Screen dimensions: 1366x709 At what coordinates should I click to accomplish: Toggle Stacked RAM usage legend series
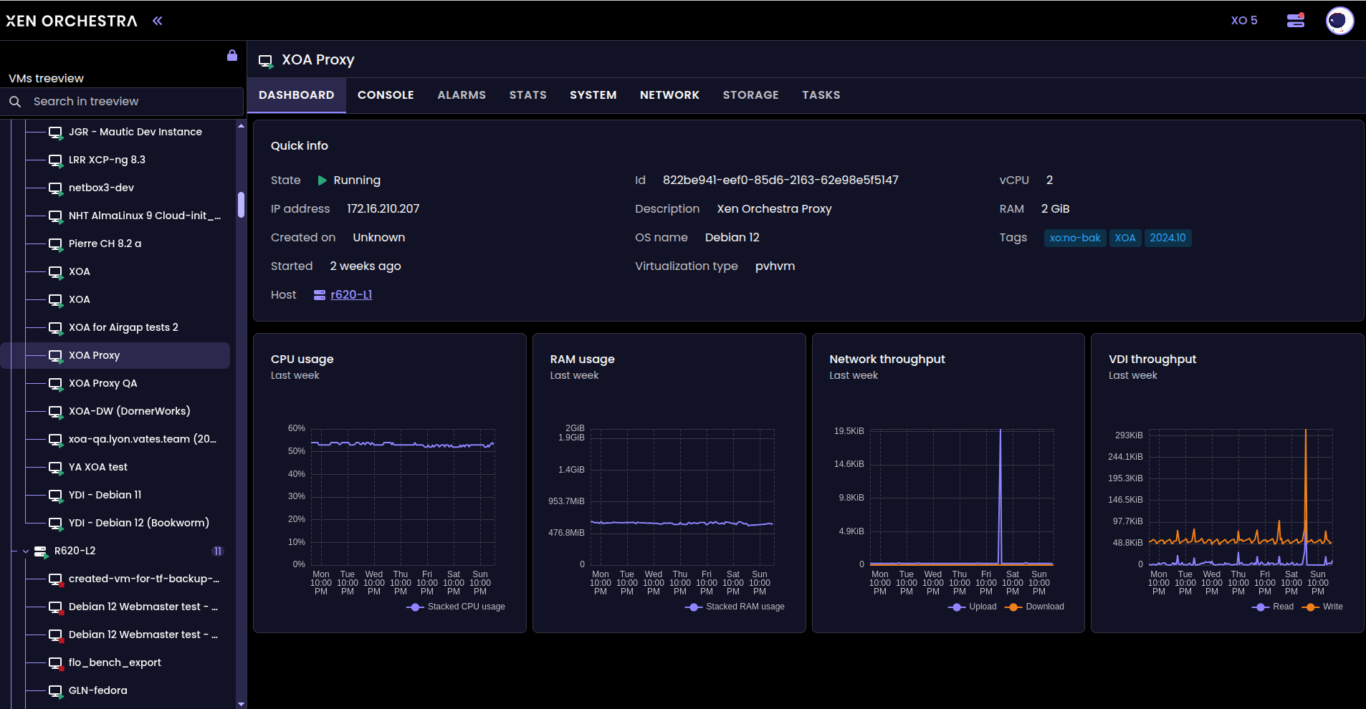pyautogui.click(x=735, y=607)
